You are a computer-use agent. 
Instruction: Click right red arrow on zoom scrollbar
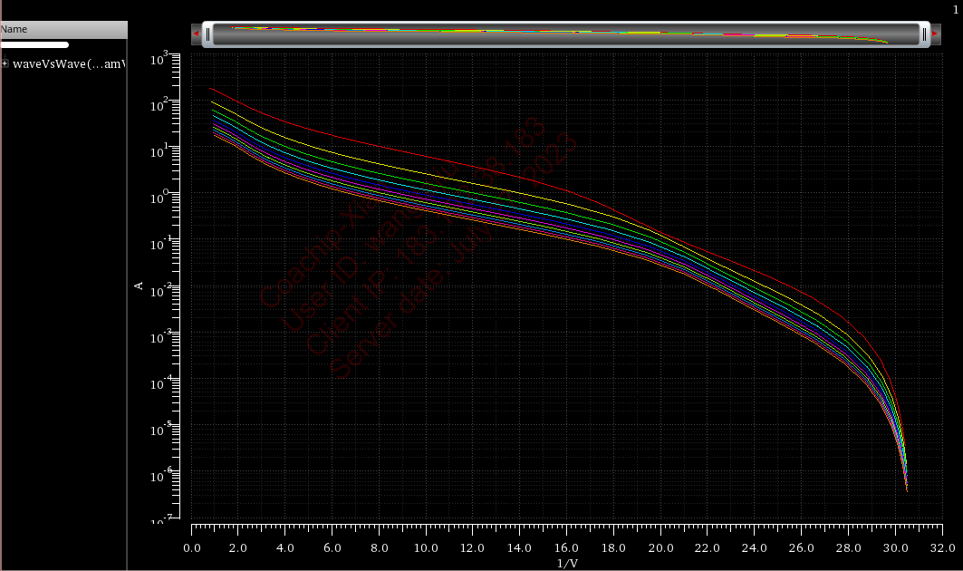pos(932,34)
